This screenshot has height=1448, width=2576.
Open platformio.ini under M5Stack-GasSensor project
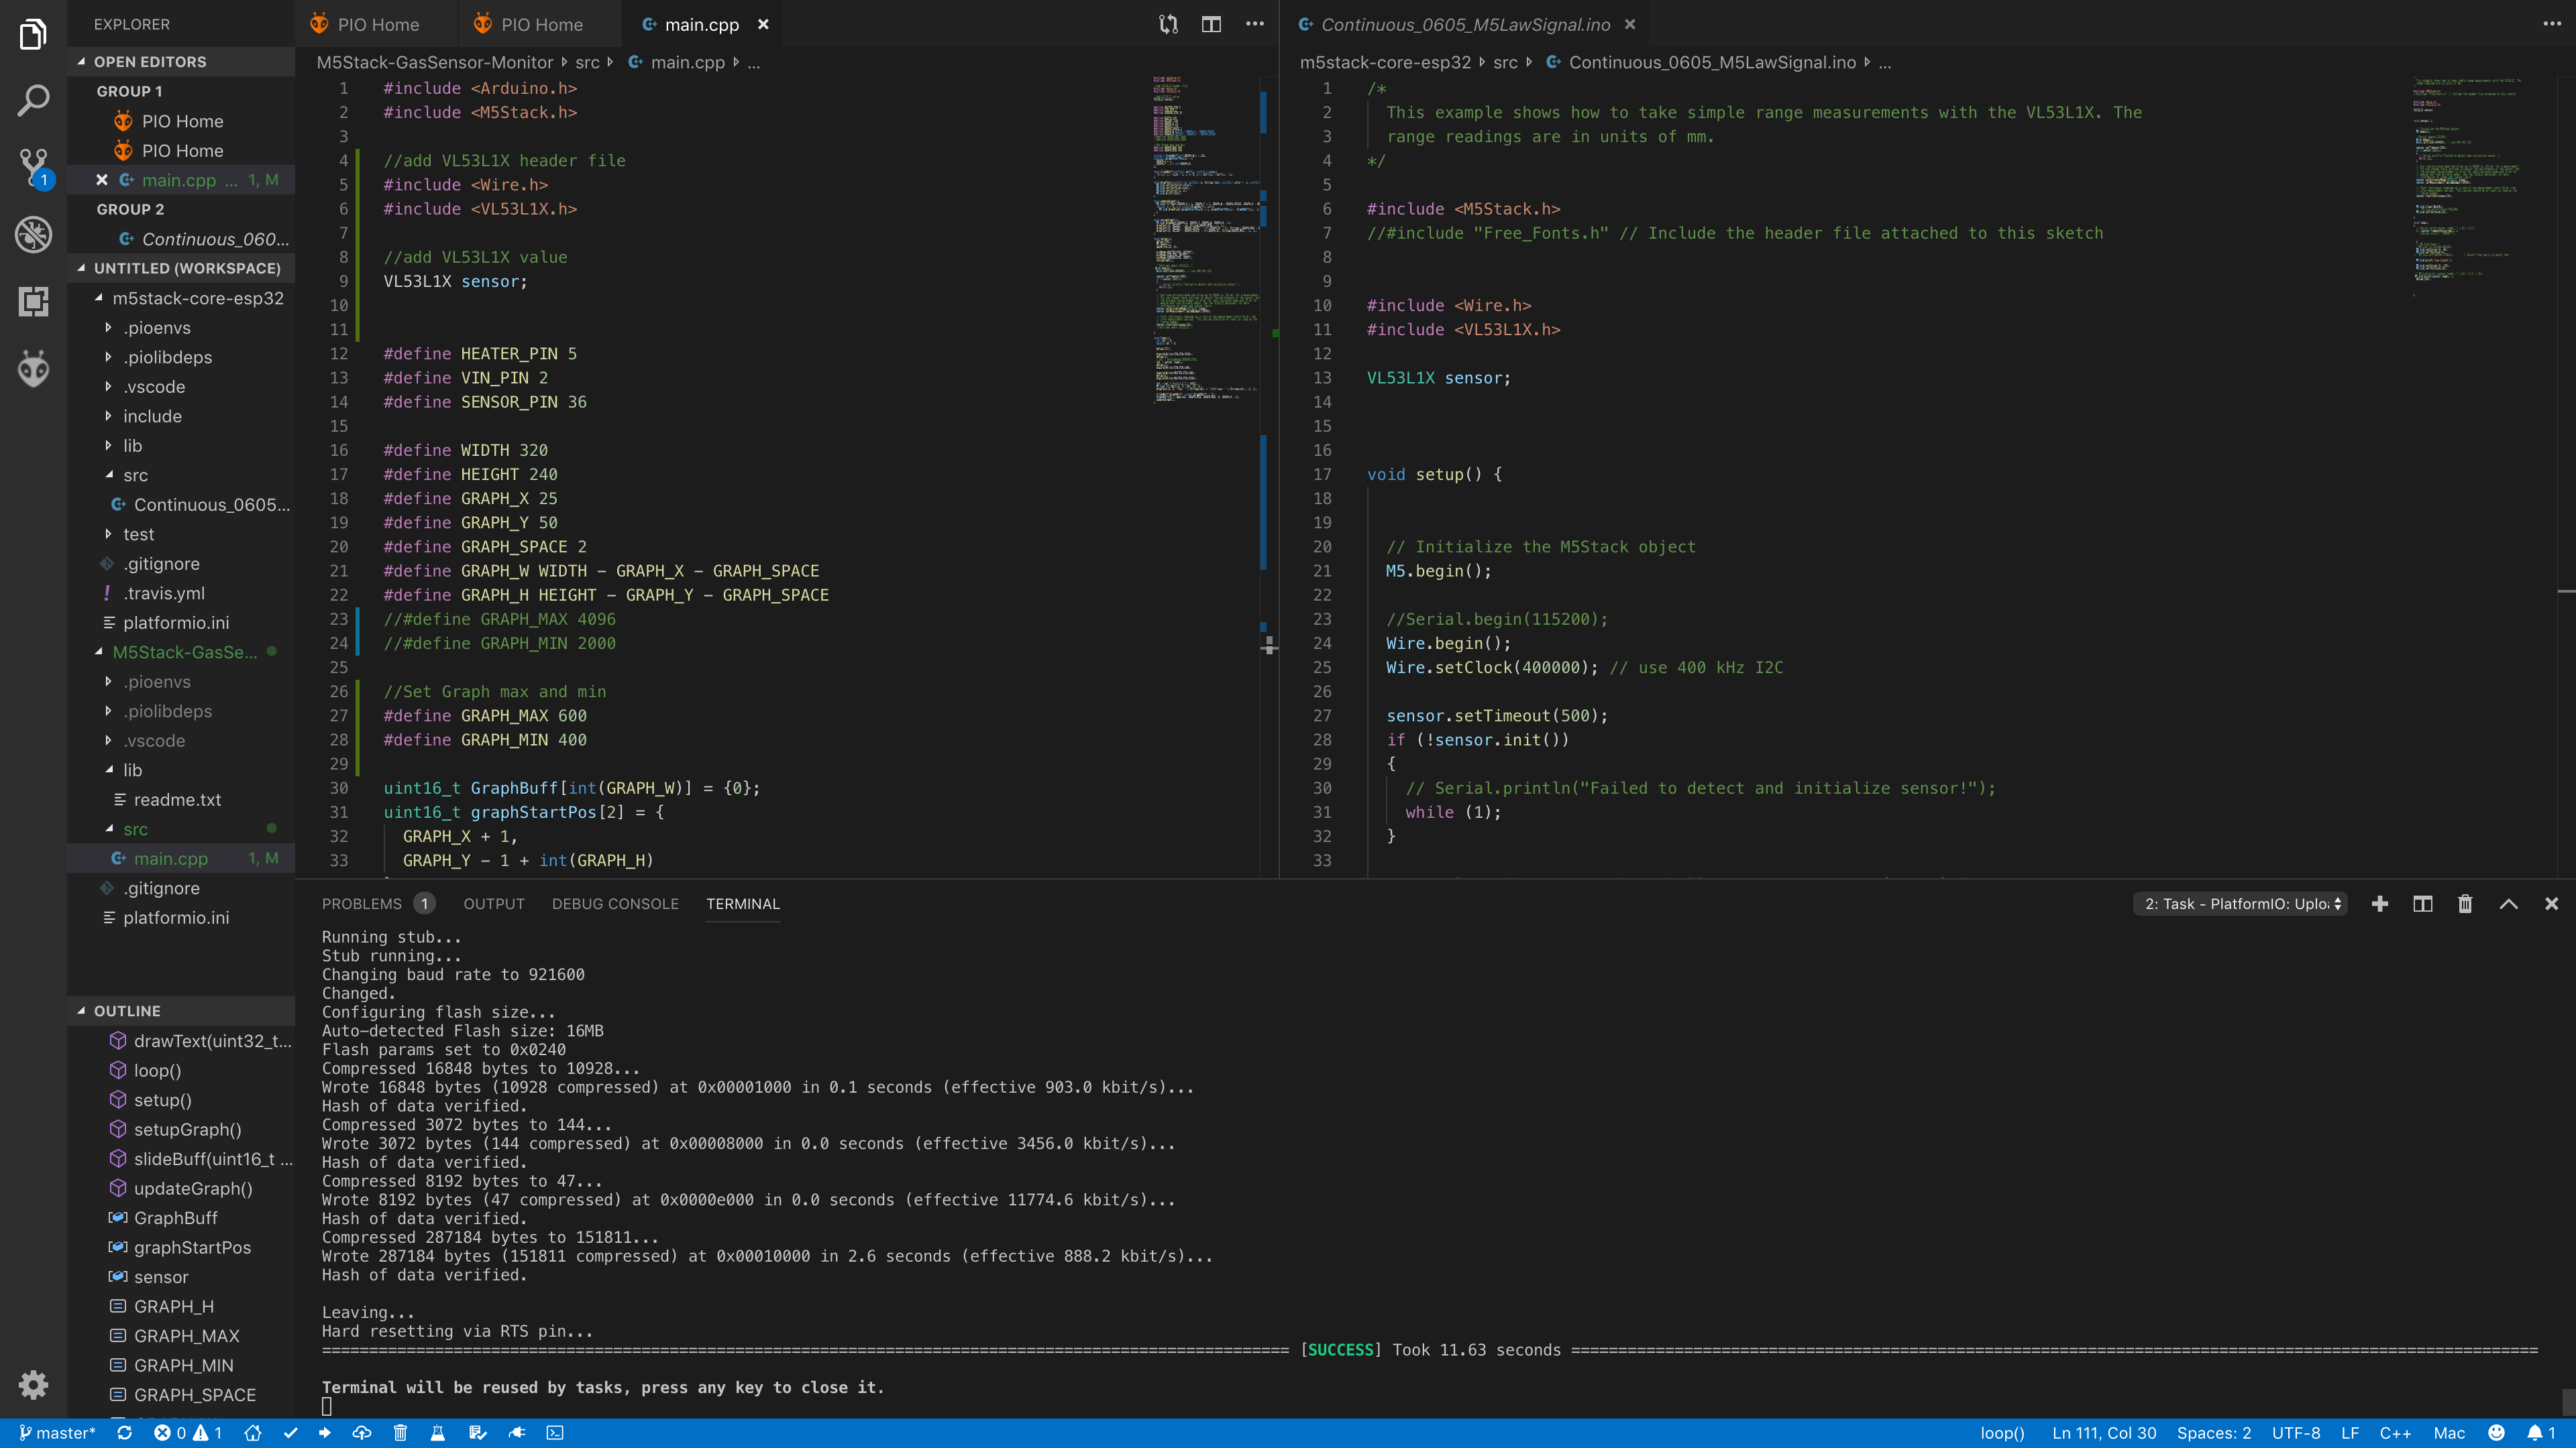176,917
